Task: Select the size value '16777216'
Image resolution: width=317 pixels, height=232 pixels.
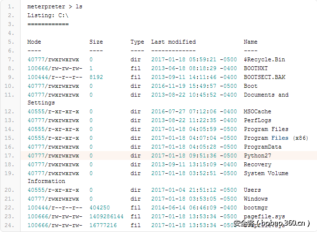Action: point(103,225)
